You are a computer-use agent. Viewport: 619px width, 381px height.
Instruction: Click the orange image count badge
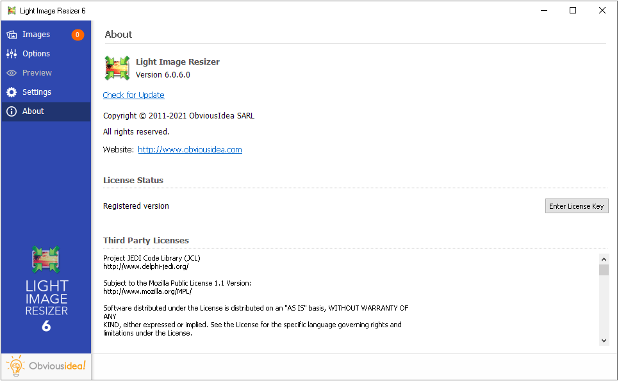(78, 35)
